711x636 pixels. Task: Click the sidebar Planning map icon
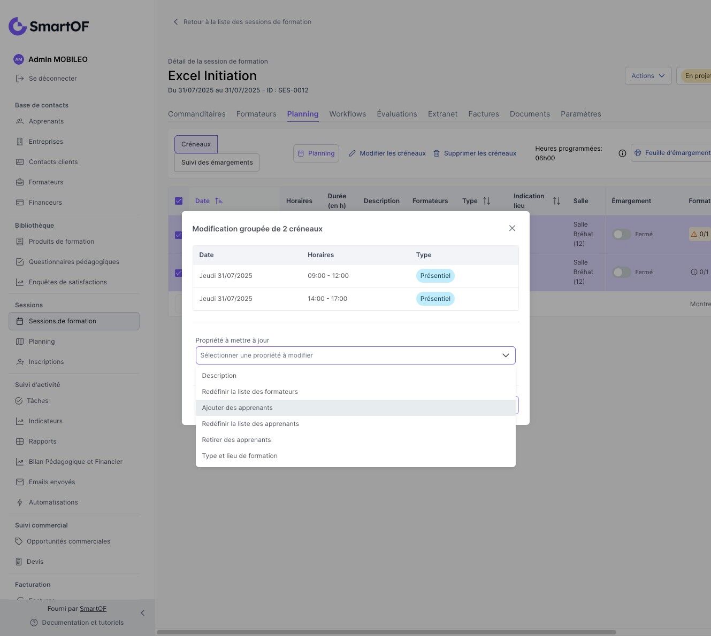(20, 342)
